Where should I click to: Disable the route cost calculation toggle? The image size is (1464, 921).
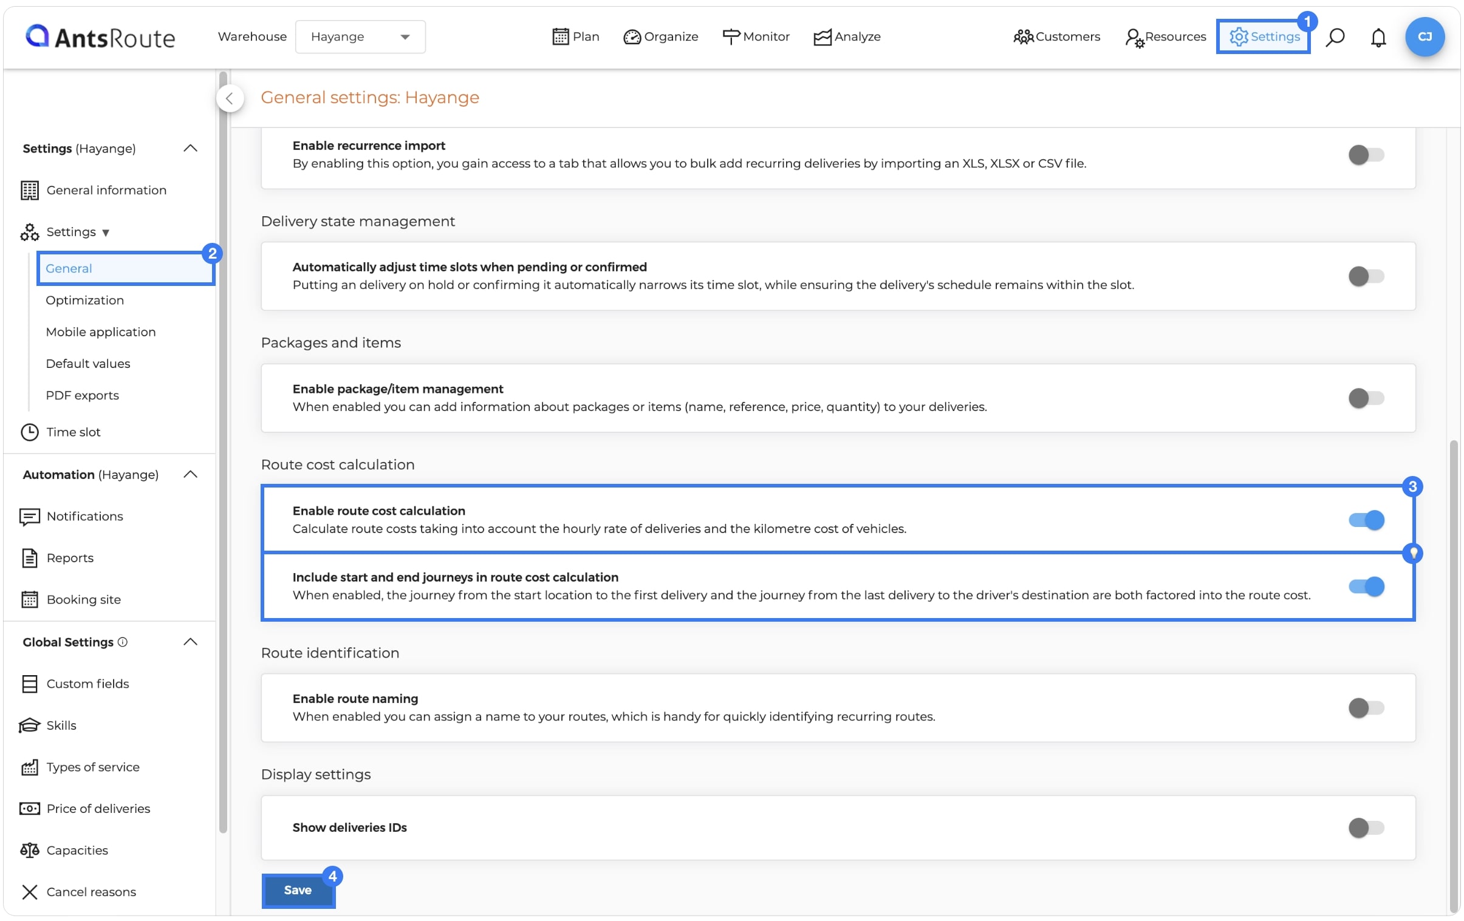(1366, 520)
